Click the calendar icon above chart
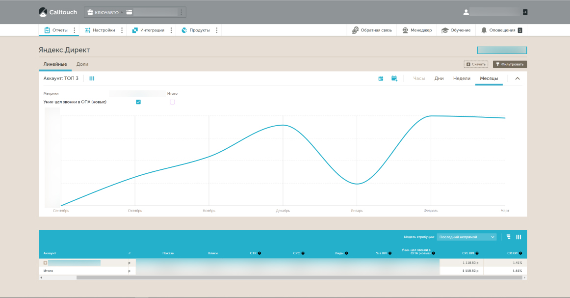Viewport: 570px width, 298px height. pos(381,78)
